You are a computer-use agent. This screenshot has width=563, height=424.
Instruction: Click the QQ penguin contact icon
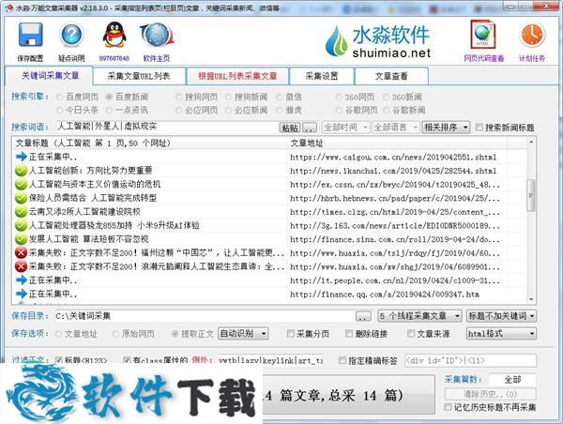114,37
